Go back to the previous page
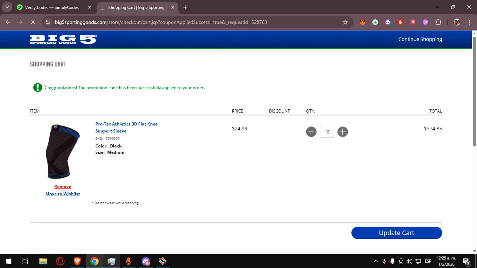477x268 pixels. (x=8, y=22)
